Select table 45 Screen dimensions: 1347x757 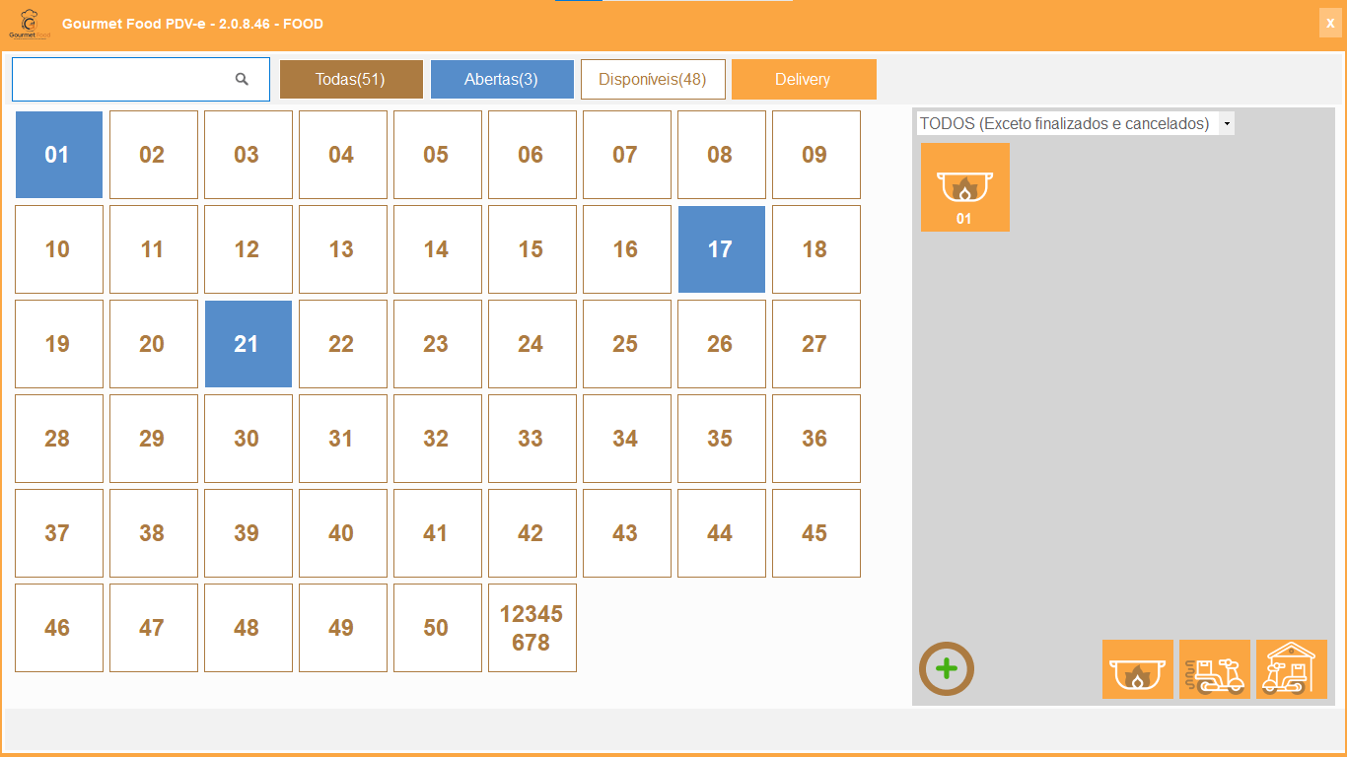coord(816,533)
